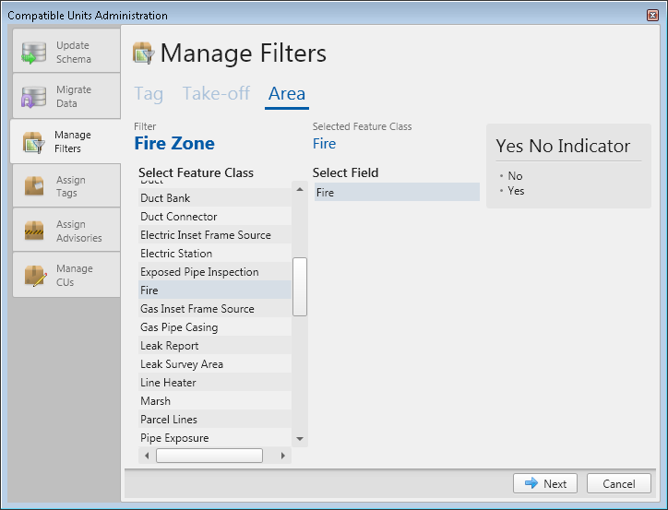Close the Compatible Units Administration window
The width and height of the screenshot is (668, 510).
click(x=652, y=16)
